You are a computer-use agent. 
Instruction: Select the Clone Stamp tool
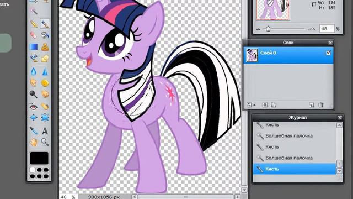pos(45,46)
